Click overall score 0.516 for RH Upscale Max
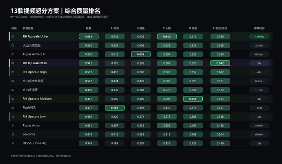Screen dimensions: 282x164 coord(89,63)
